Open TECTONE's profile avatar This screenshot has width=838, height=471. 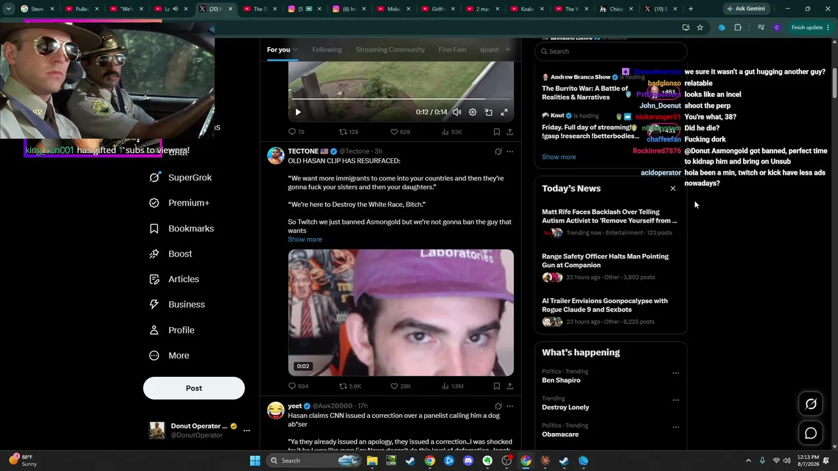coord(276,156)
